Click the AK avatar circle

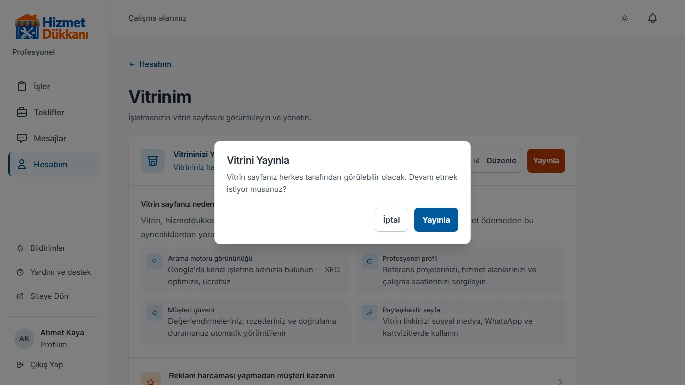coord(24,339)
